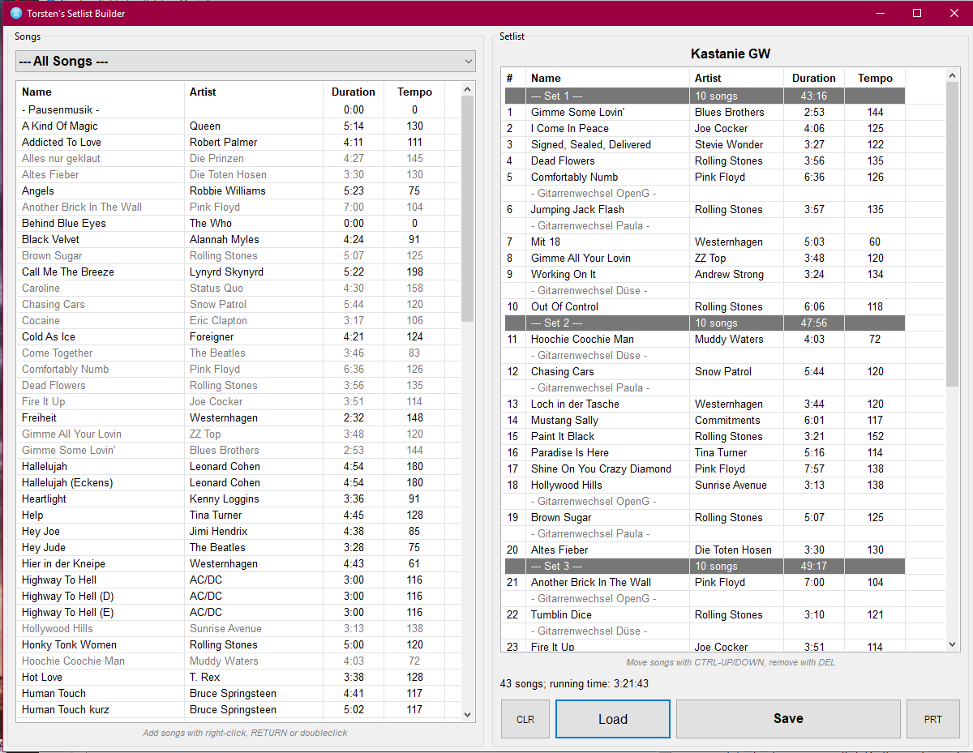Click the Setlist Builder app icon in title bar
973x753 pixels.
click(x=16, y=13)
